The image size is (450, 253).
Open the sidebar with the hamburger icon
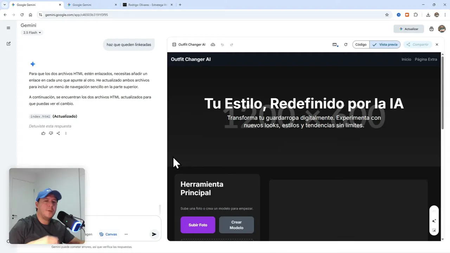coord(8,28)
